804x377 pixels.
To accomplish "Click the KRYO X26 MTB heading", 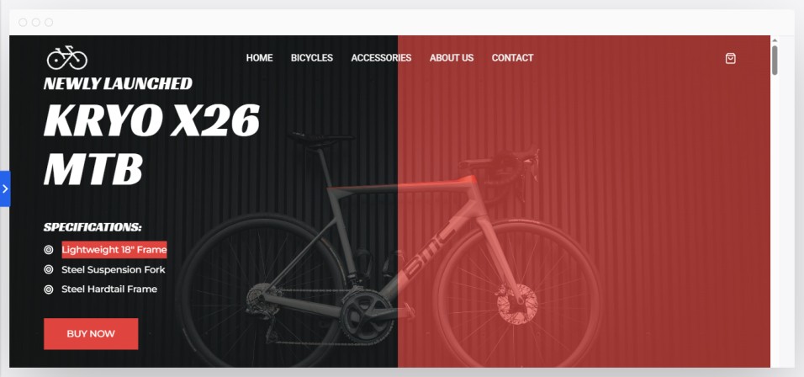I will (x=151, y=145).
